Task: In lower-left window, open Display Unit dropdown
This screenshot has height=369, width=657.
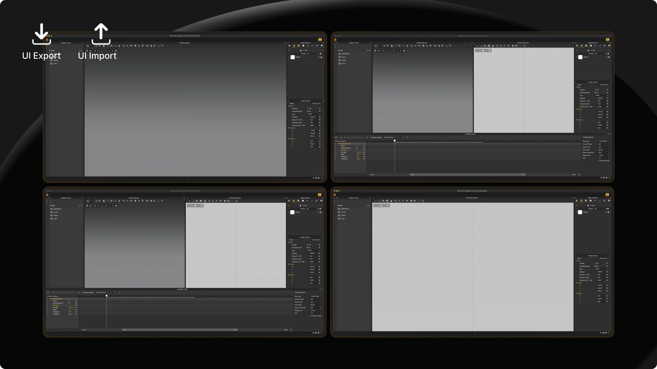Action: tap(316, 310)
